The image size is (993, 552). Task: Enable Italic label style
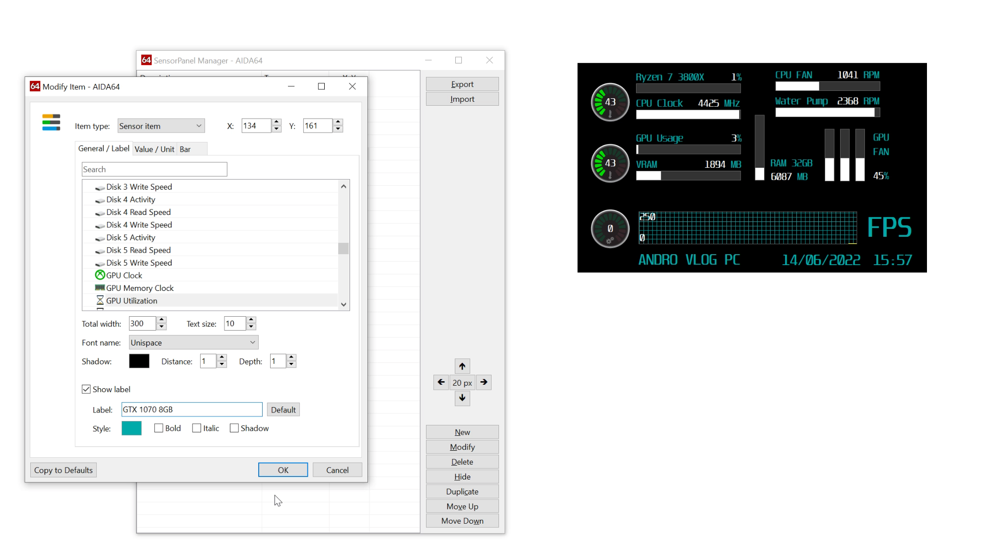pyautogui.click(x=197, y=428)
